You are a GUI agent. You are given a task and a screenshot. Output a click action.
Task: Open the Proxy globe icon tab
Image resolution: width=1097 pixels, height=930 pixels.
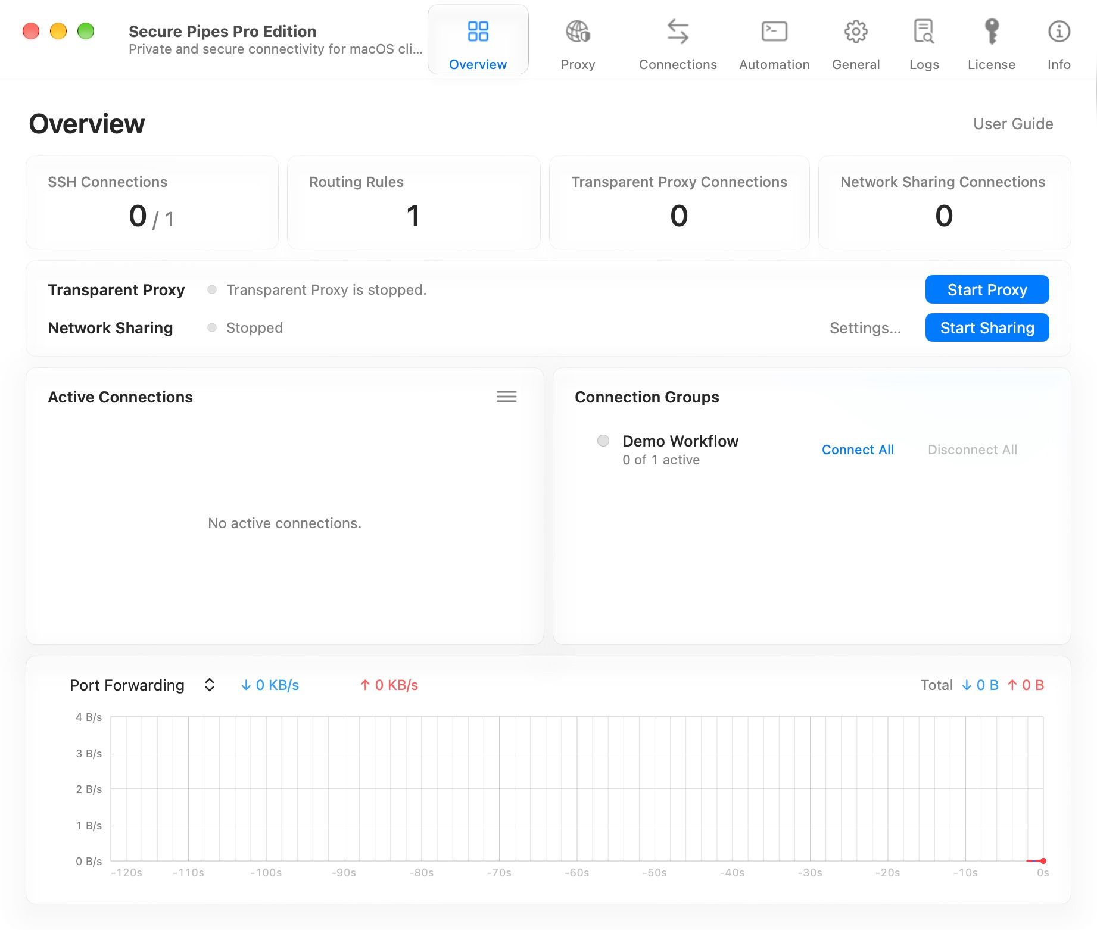pos(578,32)
